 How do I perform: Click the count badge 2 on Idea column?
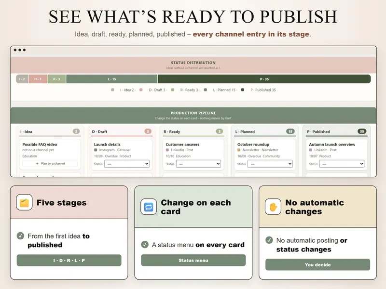click(76, 131)
